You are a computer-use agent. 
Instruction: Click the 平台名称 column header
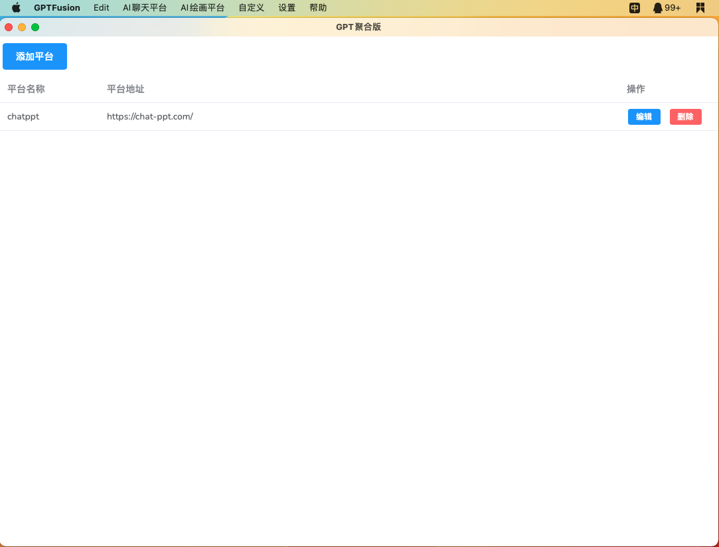(26, 89)
